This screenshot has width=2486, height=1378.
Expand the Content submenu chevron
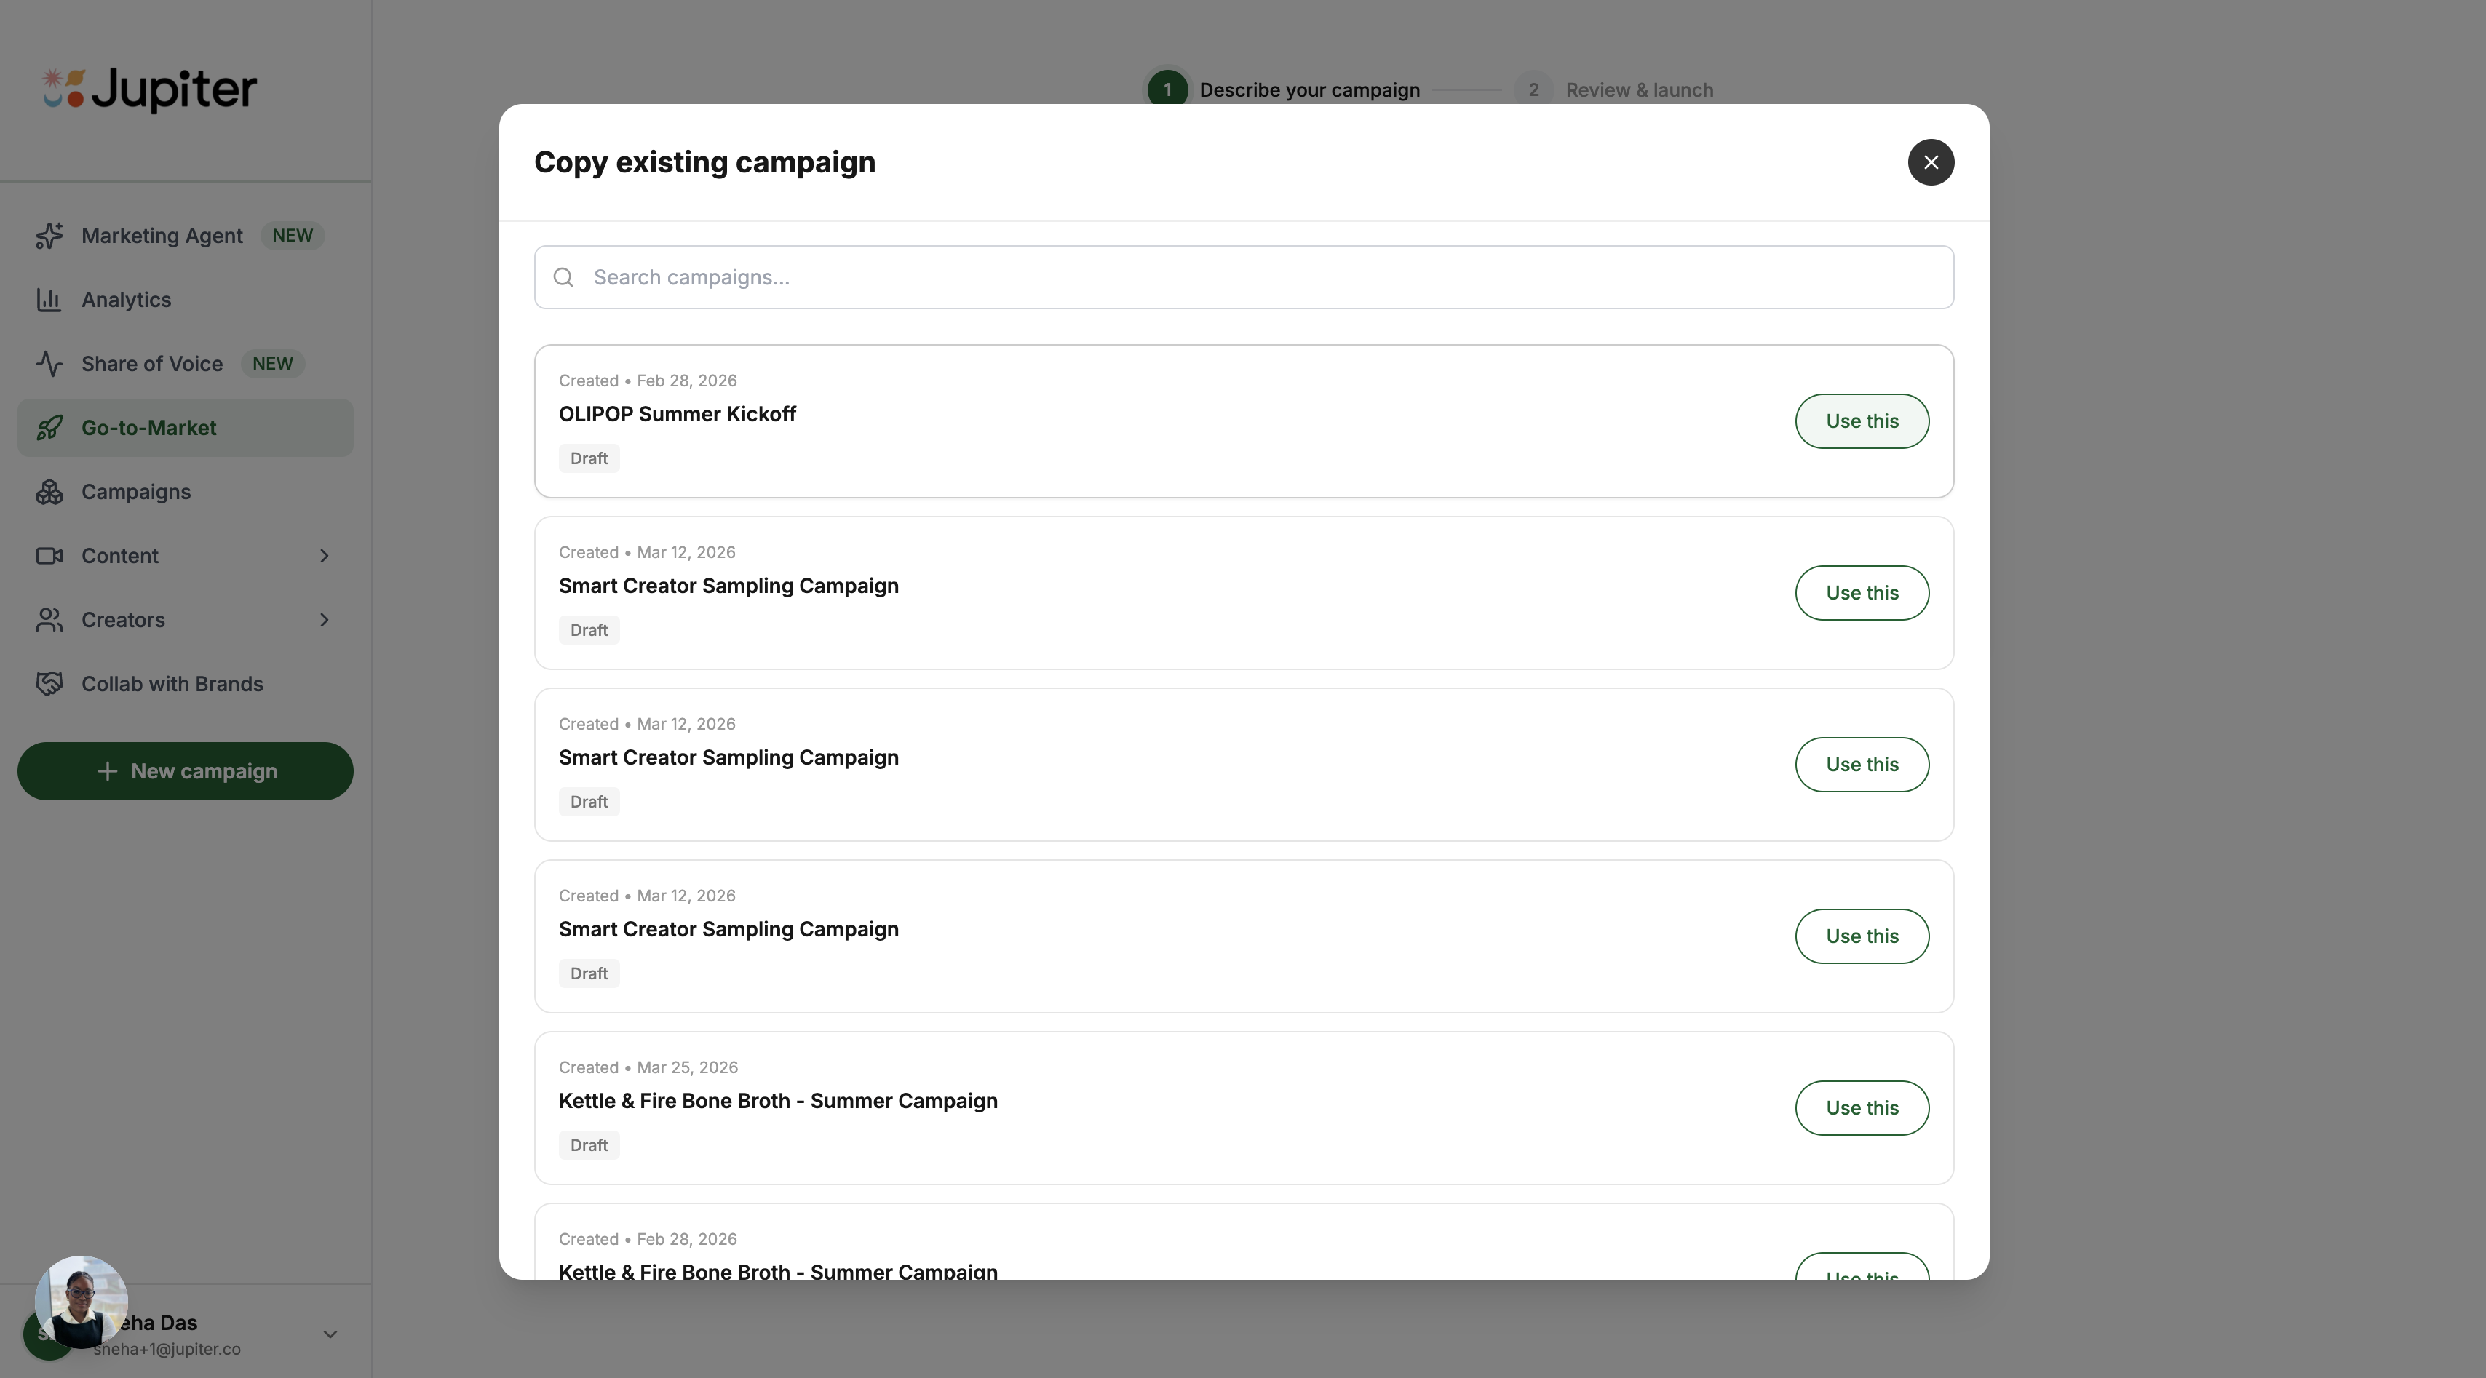tap(325, 556)
